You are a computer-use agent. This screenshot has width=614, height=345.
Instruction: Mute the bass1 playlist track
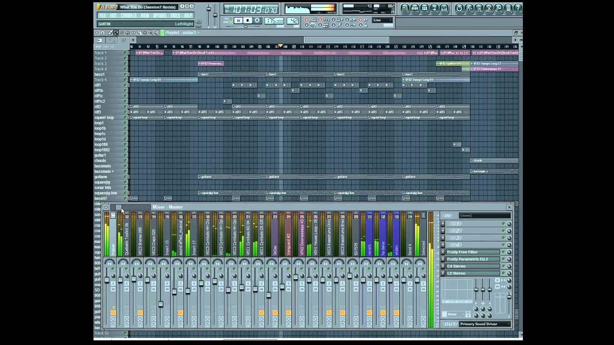click(126, 74)
